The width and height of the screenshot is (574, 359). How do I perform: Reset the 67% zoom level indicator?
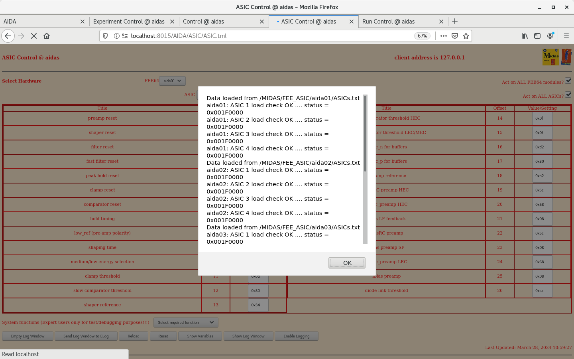point(423,36)
